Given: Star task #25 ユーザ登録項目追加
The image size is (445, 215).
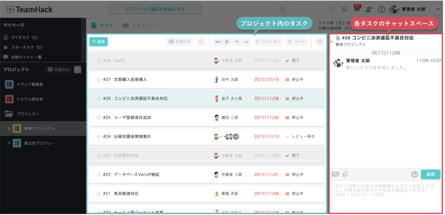Looking at the screenshot, I should point(99,118).
